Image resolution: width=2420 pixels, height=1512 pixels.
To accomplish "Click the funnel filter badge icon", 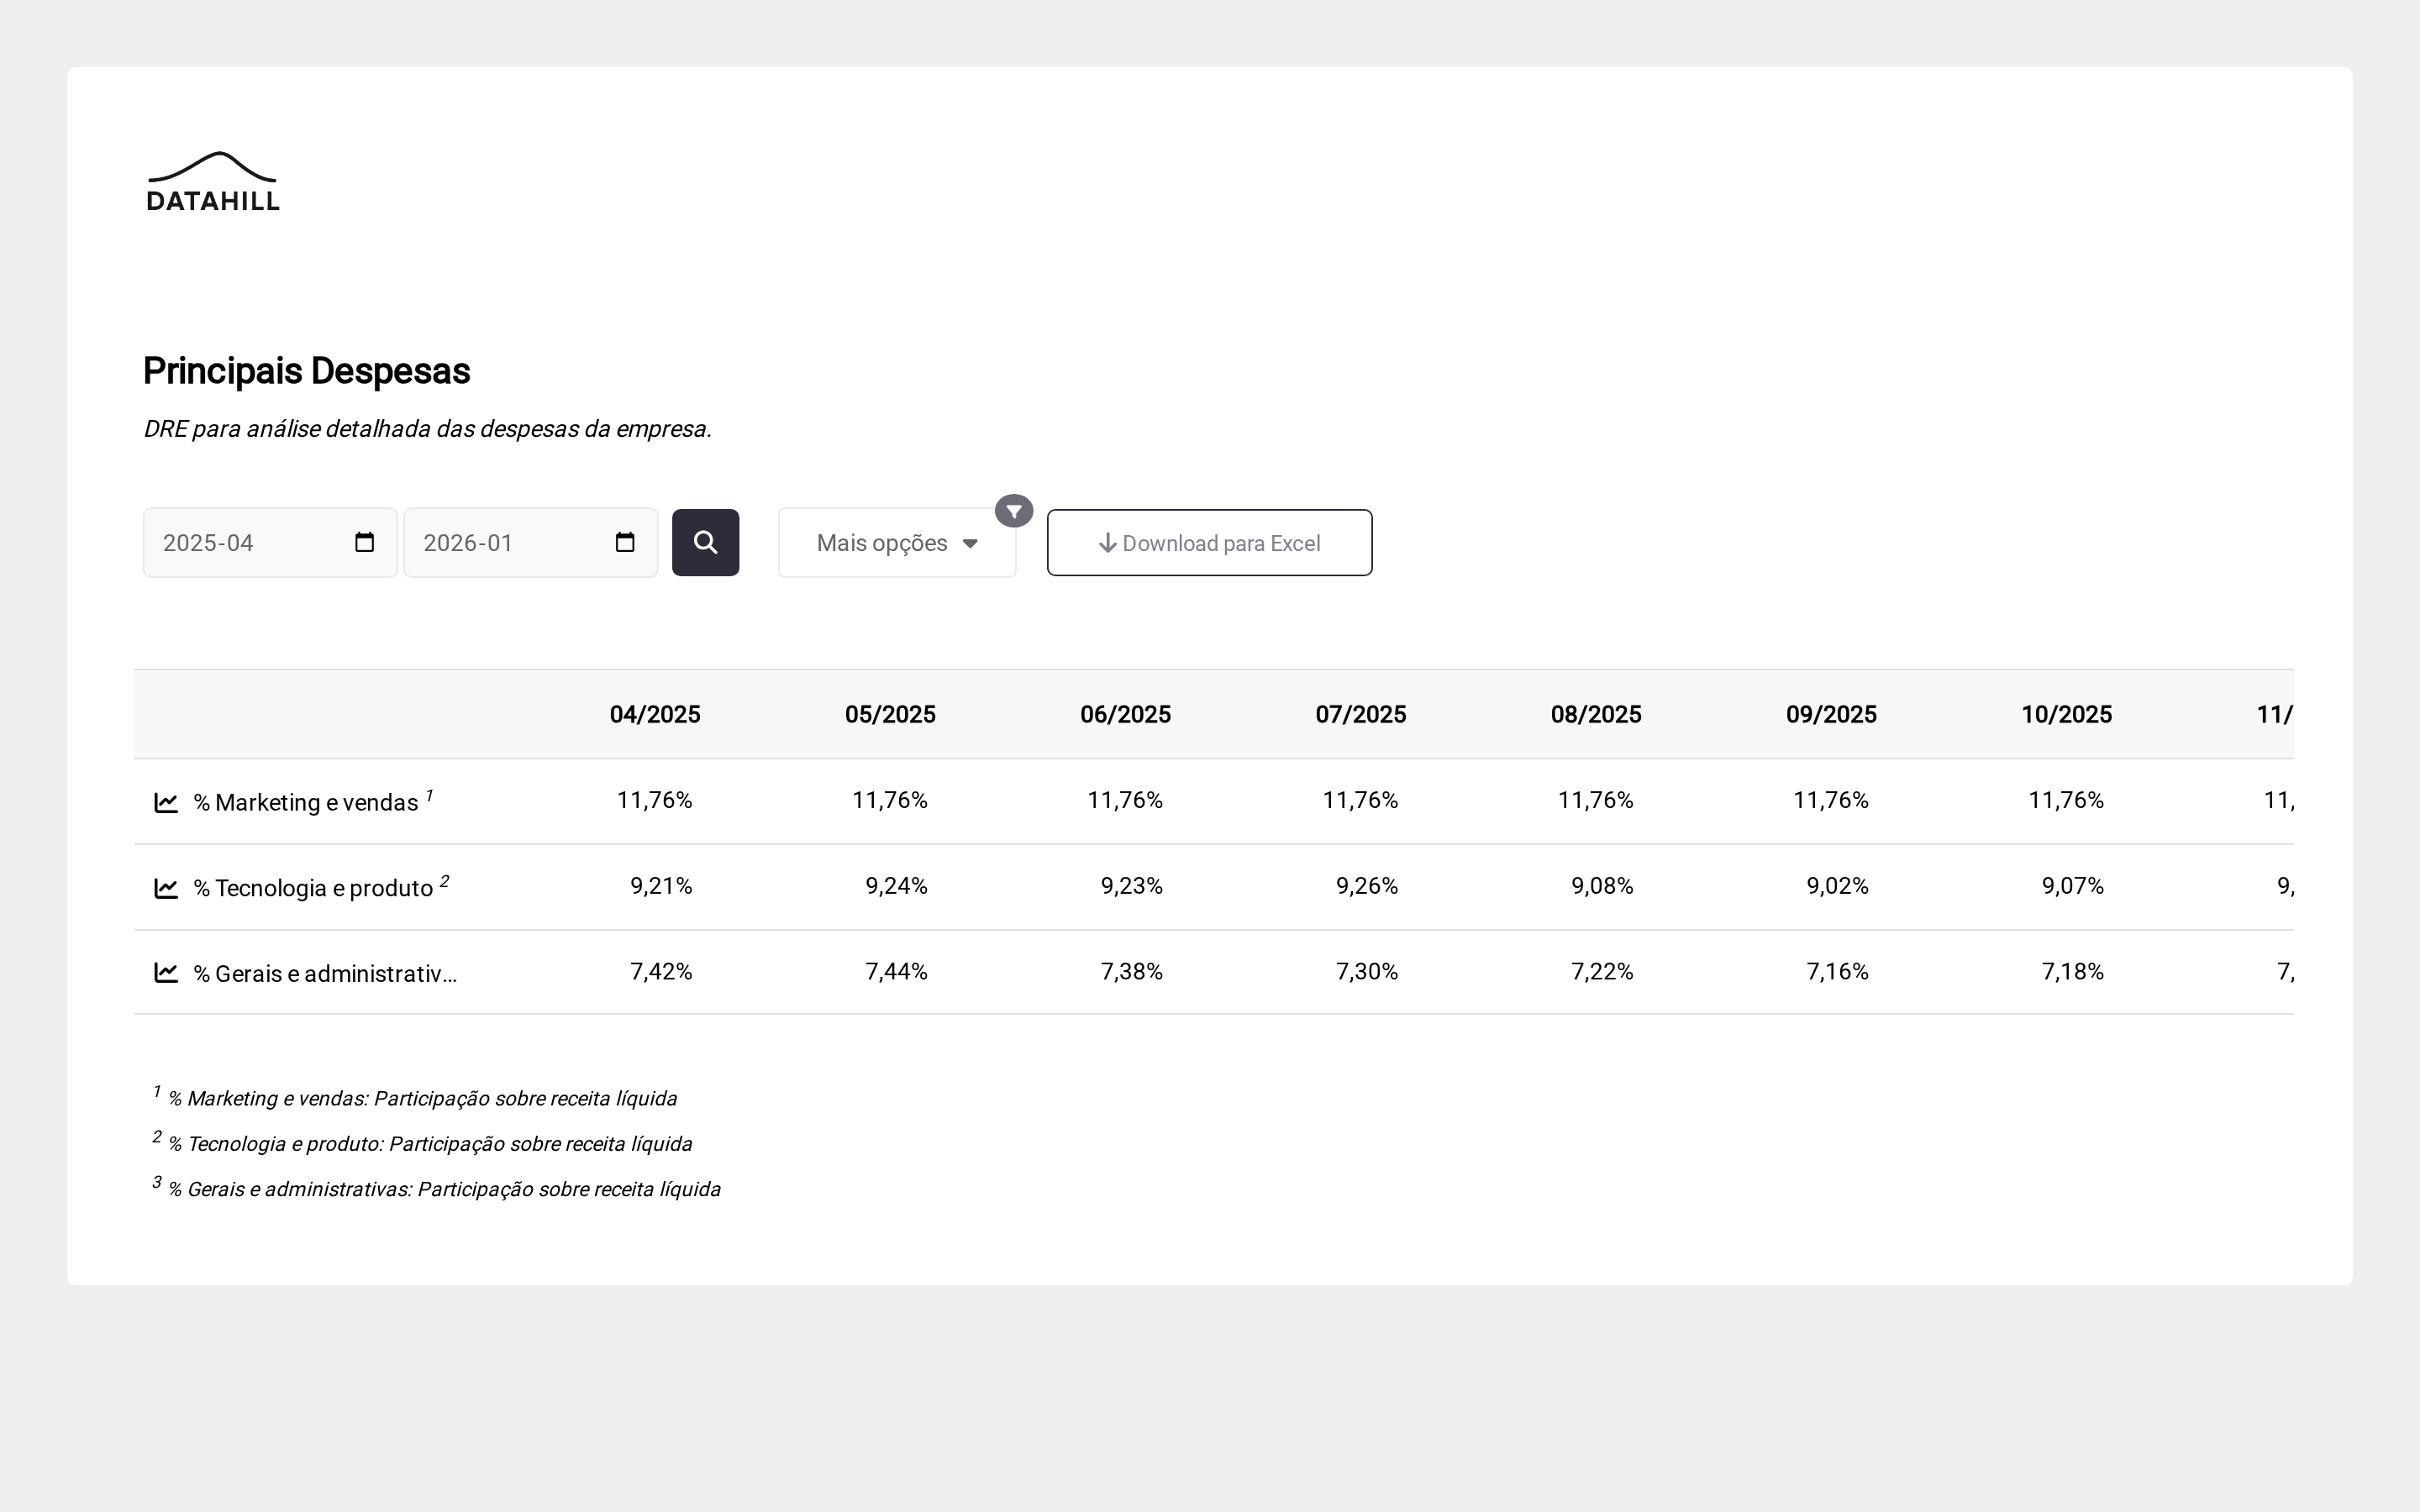I will [x=1013, y=511].
